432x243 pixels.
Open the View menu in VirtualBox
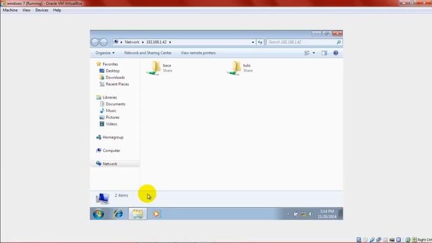(x=26, y=10)
